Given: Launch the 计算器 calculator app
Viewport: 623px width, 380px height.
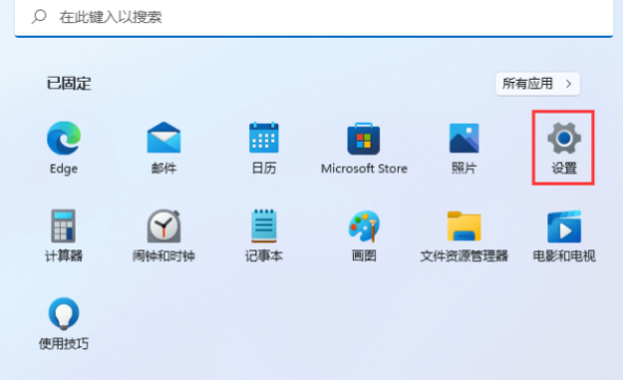Looking at the screenshot, I should (63, 225).
